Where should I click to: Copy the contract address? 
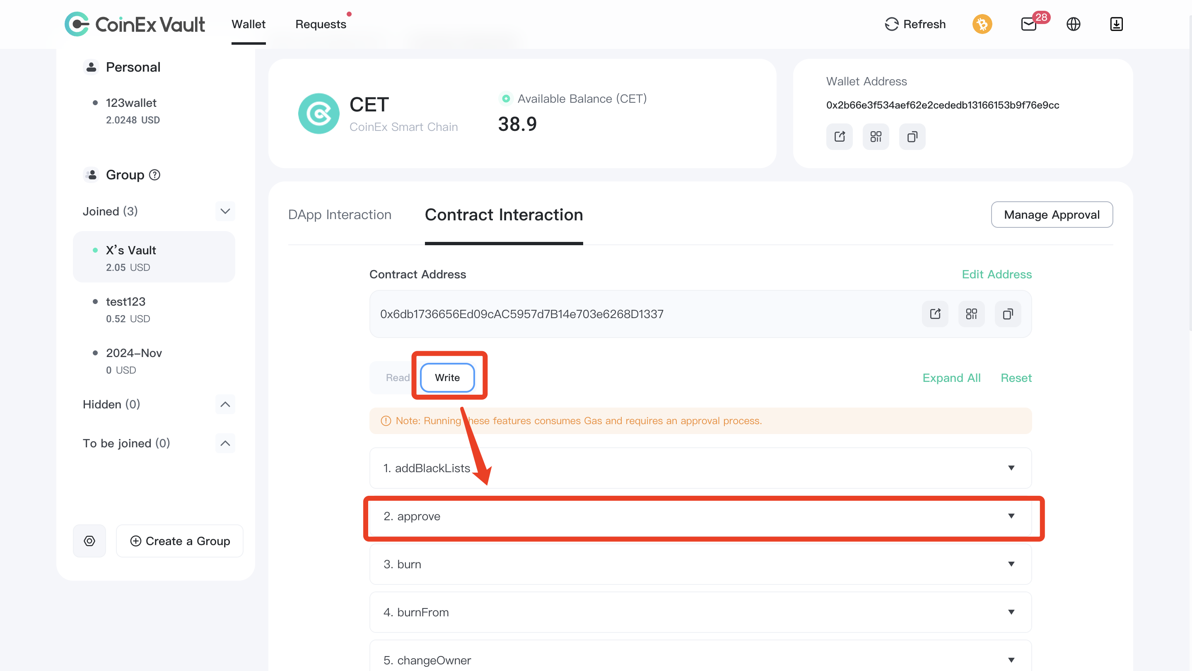[1008, 314]
